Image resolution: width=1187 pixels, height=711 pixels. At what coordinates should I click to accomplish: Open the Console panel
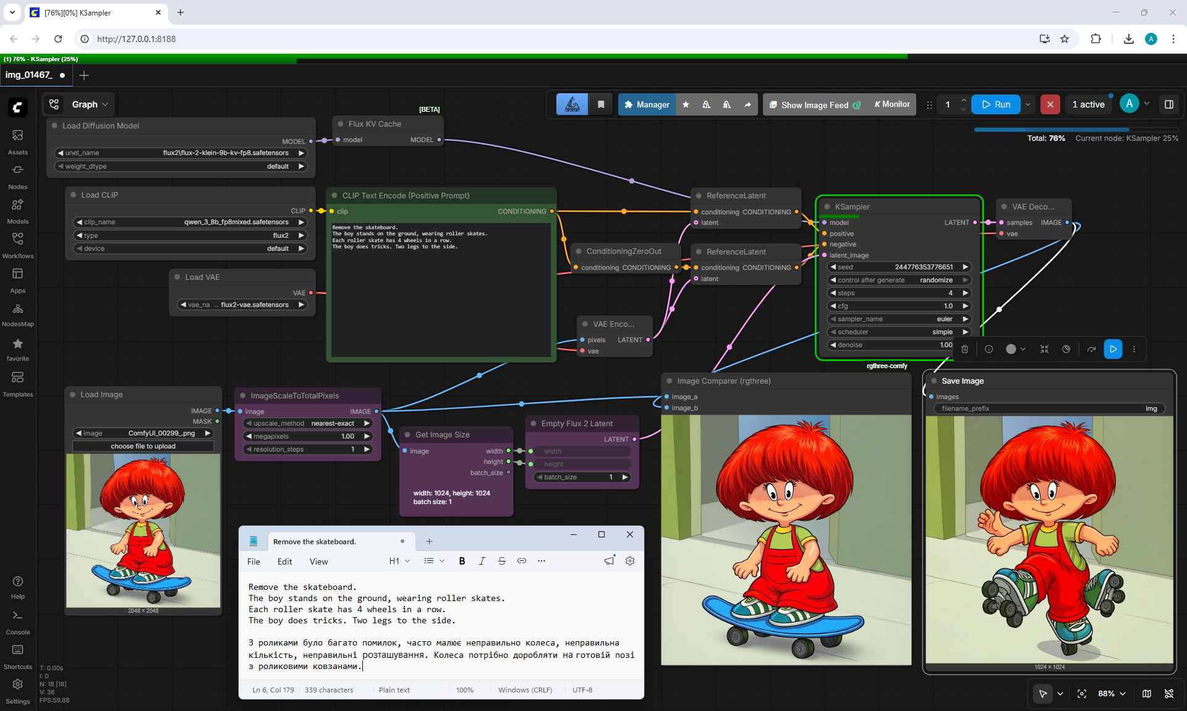coord(17,622)
